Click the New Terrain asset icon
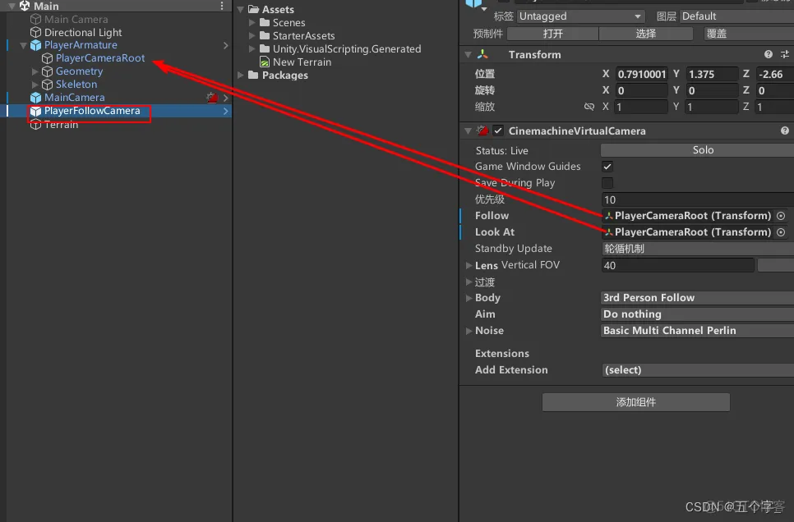The height and width of the screenshot is (522, 794). (265, 62)
